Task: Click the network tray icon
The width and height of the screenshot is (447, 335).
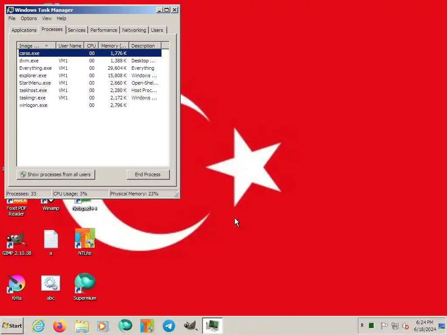Action: point(395,325)
